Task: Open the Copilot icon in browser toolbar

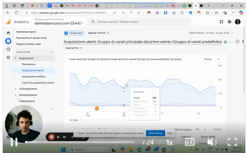Action: coord(241,13)
